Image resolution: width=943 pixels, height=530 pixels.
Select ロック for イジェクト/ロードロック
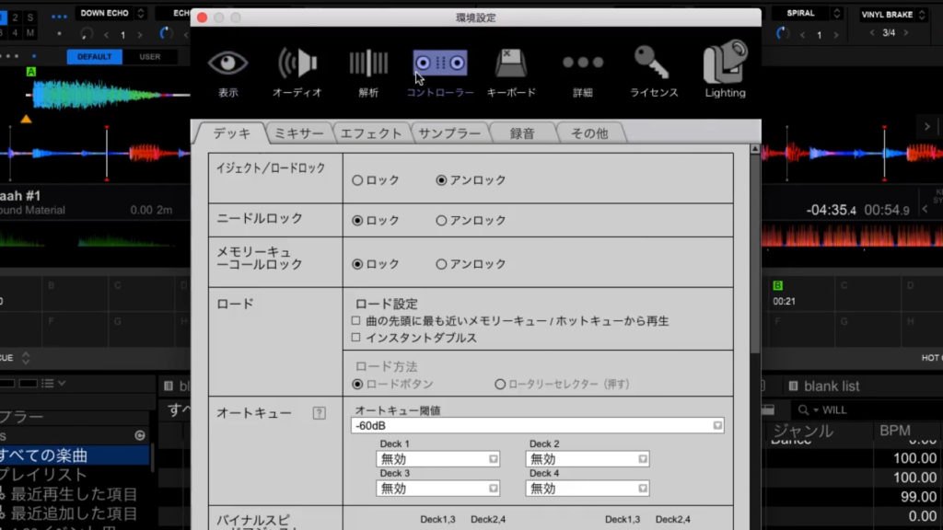357,180
